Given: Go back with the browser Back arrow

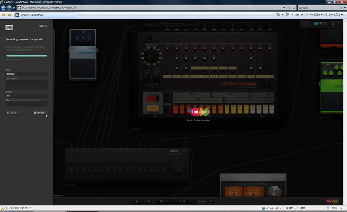Looking at the screenshot, I should (3, 8).
